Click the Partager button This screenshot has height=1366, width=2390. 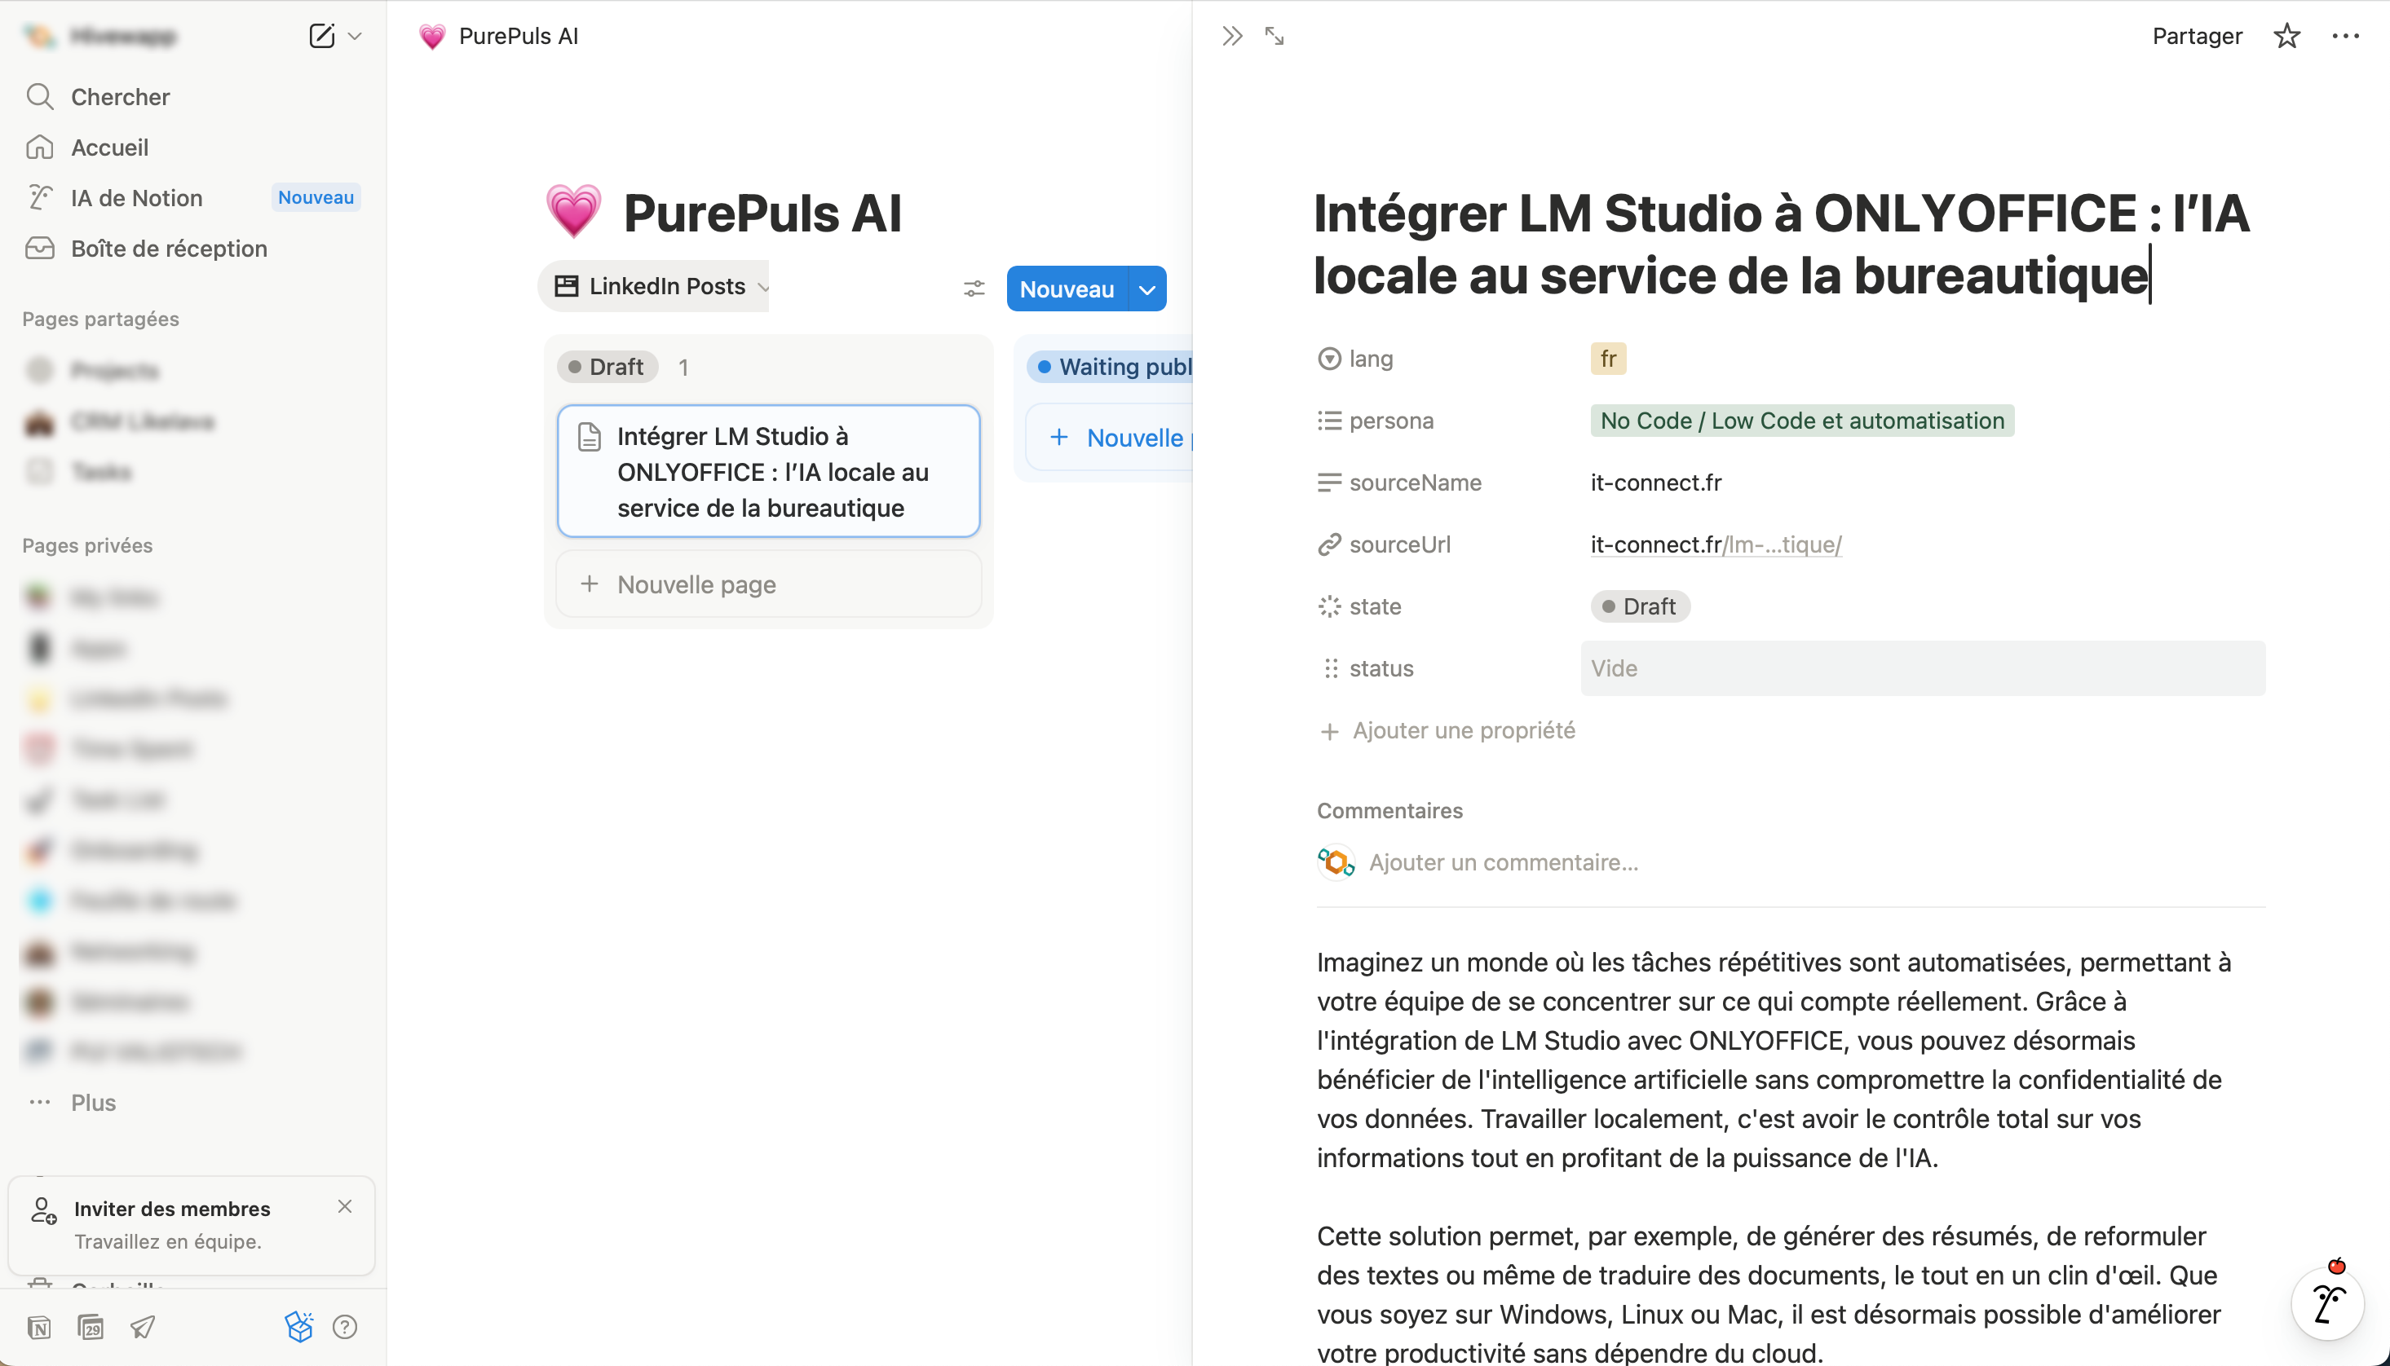2197,36
